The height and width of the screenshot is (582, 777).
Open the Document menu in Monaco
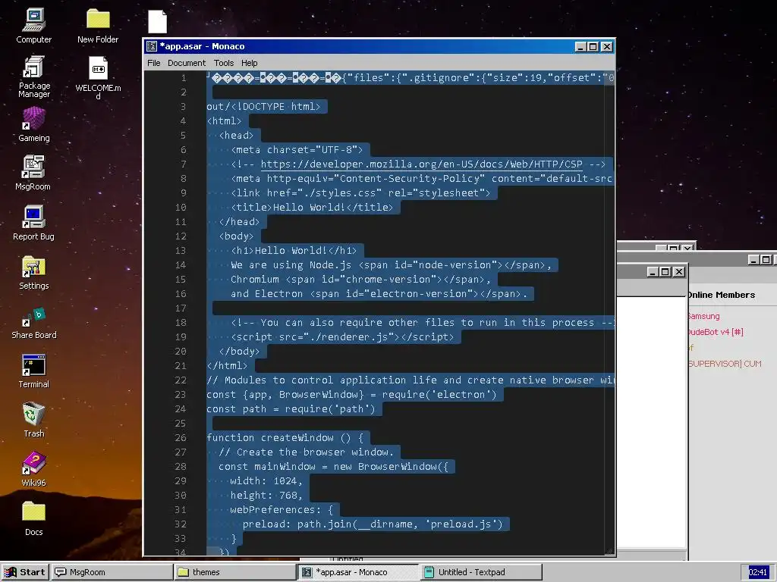(187, 63)
